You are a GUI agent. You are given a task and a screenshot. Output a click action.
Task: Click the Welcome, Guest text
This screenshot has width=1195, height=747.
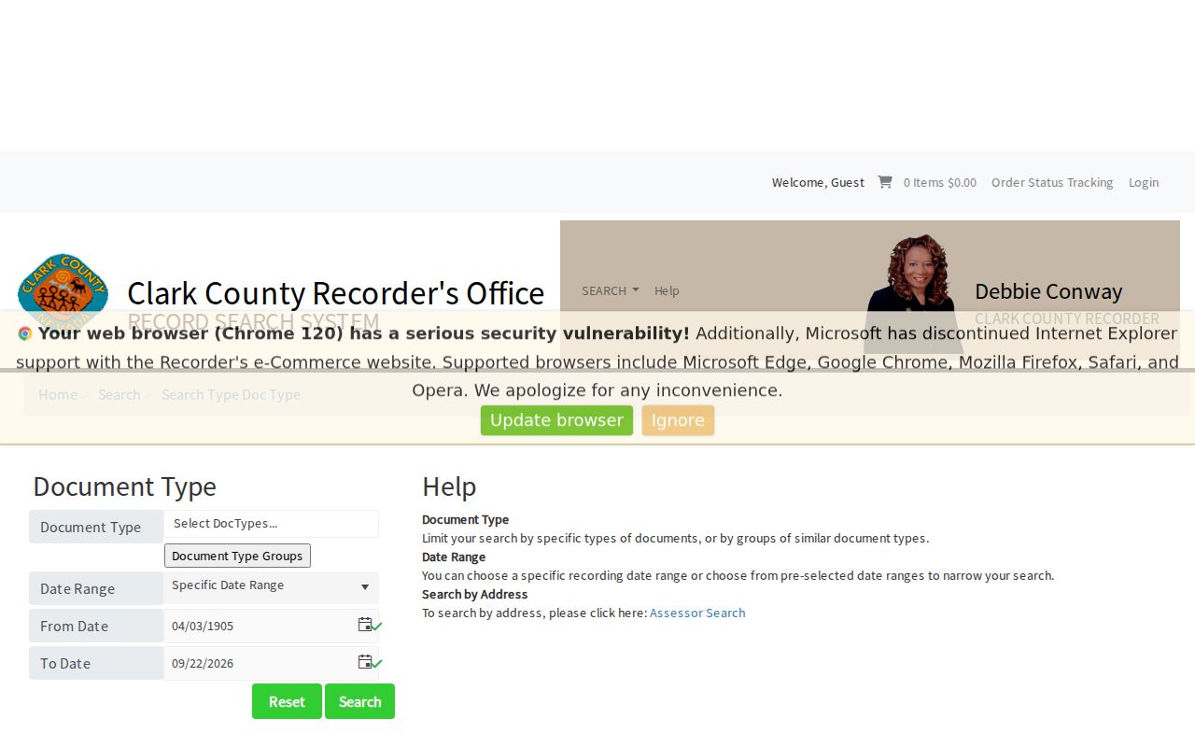click(818, 182)
